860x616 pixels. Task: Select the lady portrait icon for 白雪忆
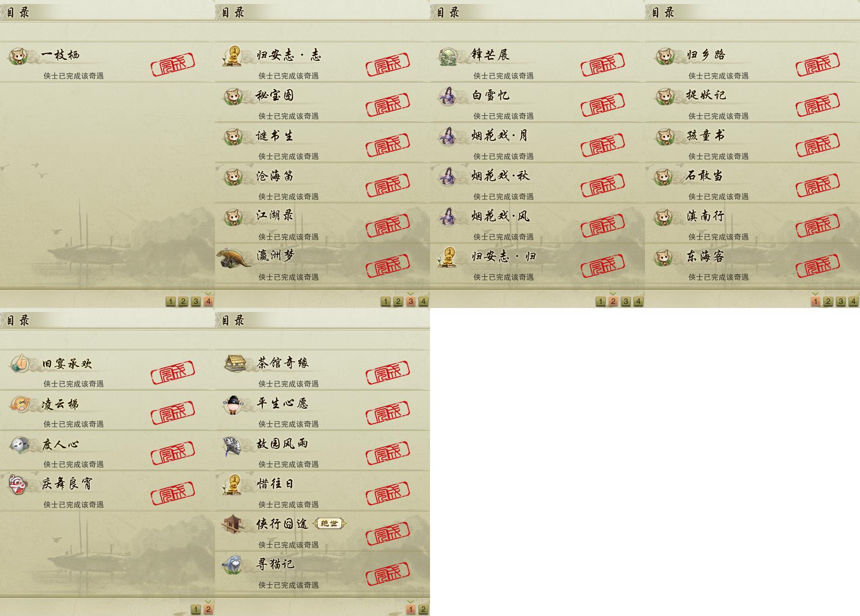point(448,96)
